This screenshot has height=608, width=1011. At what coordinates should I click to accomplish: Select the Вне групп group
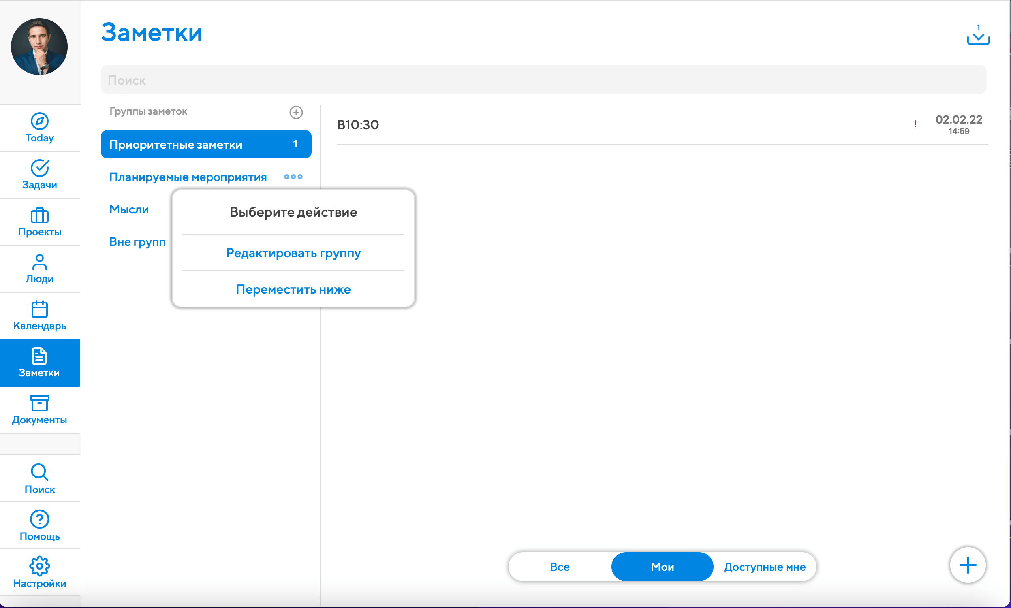coord(137,242)
